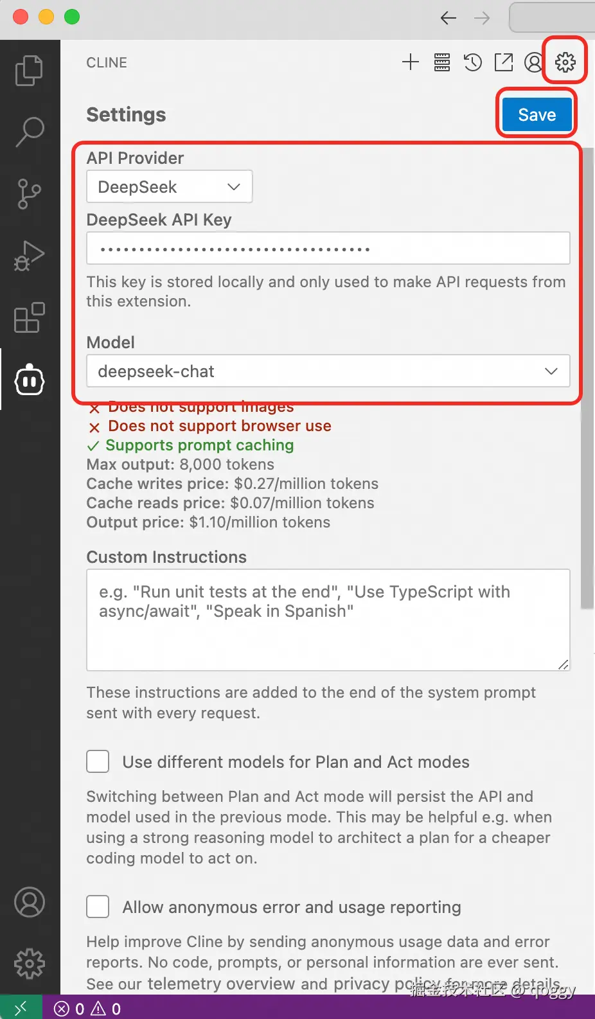The width and height of the screenshot is (595, 1019).
Task: Open Cline MCP servers icon
Action: tap(442, 62)
